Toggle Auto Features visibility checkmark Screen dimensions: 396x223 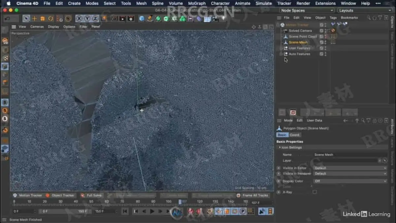tap(321, 54)
